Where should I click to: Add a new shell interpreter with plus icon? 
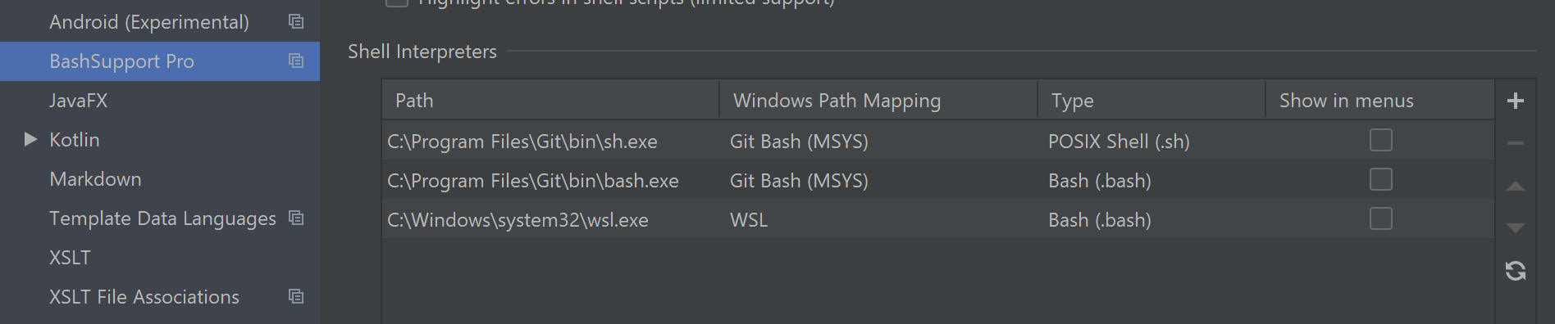[1516, 101]
